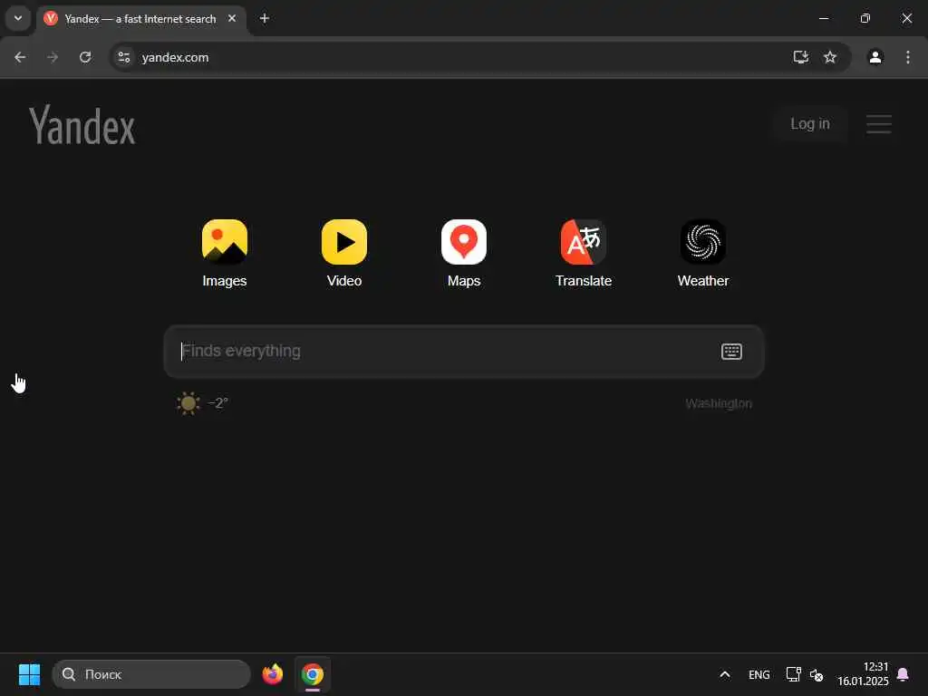Open Yandex Video service icon
Image resolution: width=928 pixels, height=696 pixels.
point(343,241)
